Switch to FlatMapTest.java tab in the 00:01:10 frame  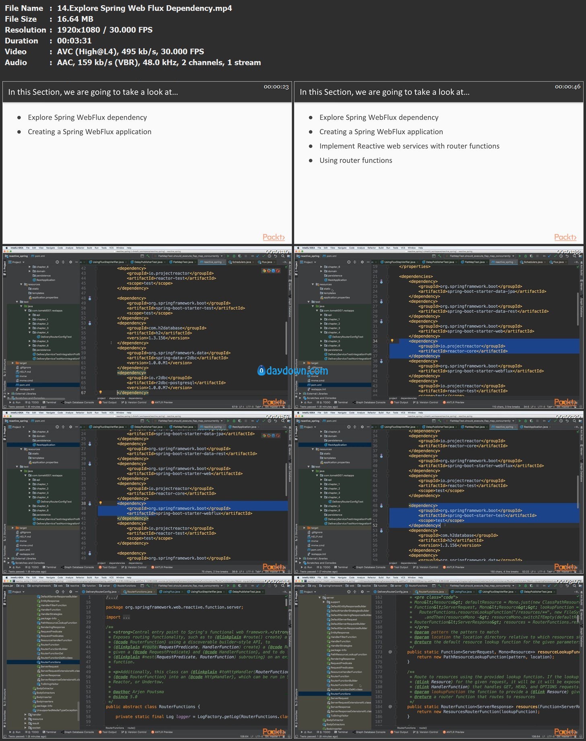pos(183,262)
